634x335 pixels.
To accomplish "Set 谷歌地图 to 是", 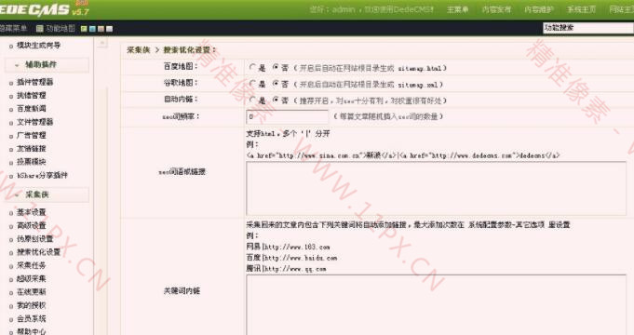I will [x=253, y=84].
